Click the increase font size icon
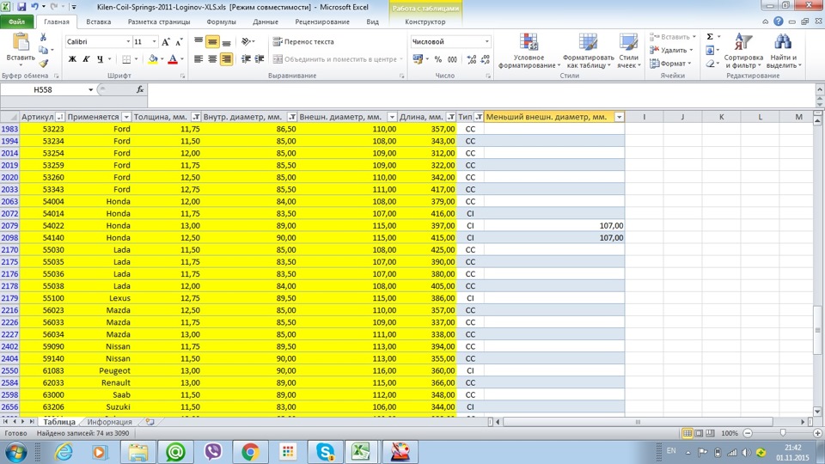The image size is (825, 464). pyautogui.click(x=166, y=41)
